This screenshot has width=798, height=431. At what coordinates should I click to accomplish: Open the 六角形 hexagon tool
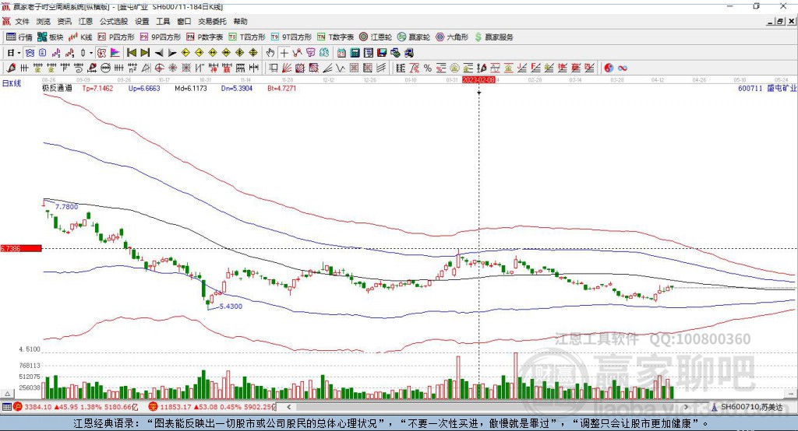pyautogui.click(x=452, y=37)
